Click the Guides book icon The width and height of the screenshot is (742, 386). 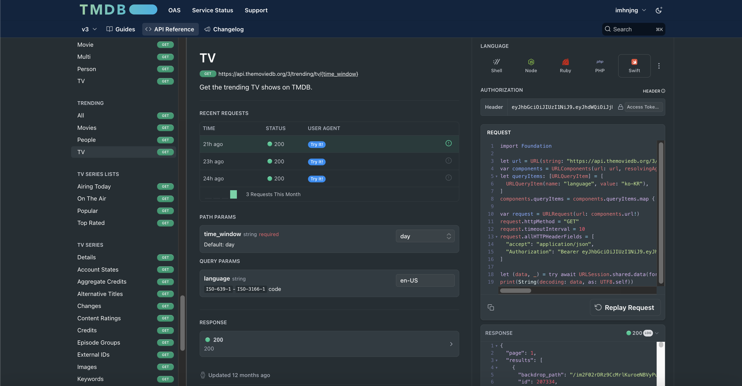[109, 29]
